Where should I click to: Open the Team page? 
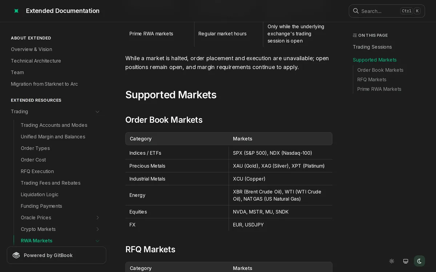[17, 73]
